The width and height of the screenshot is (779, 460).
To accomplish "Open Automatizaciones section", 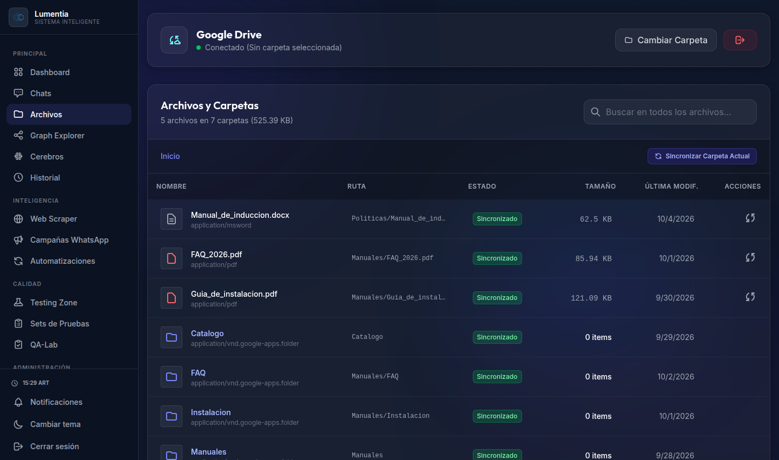I will tap(69, 261).
